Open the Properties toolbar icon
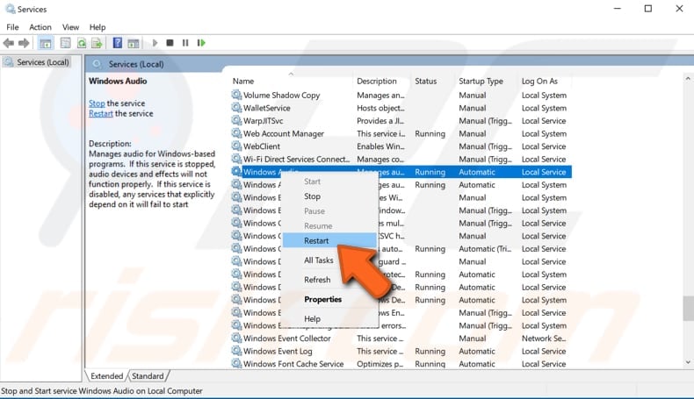Image resolution: width=694 pixels, height=399 pixels. pos(65,43)
